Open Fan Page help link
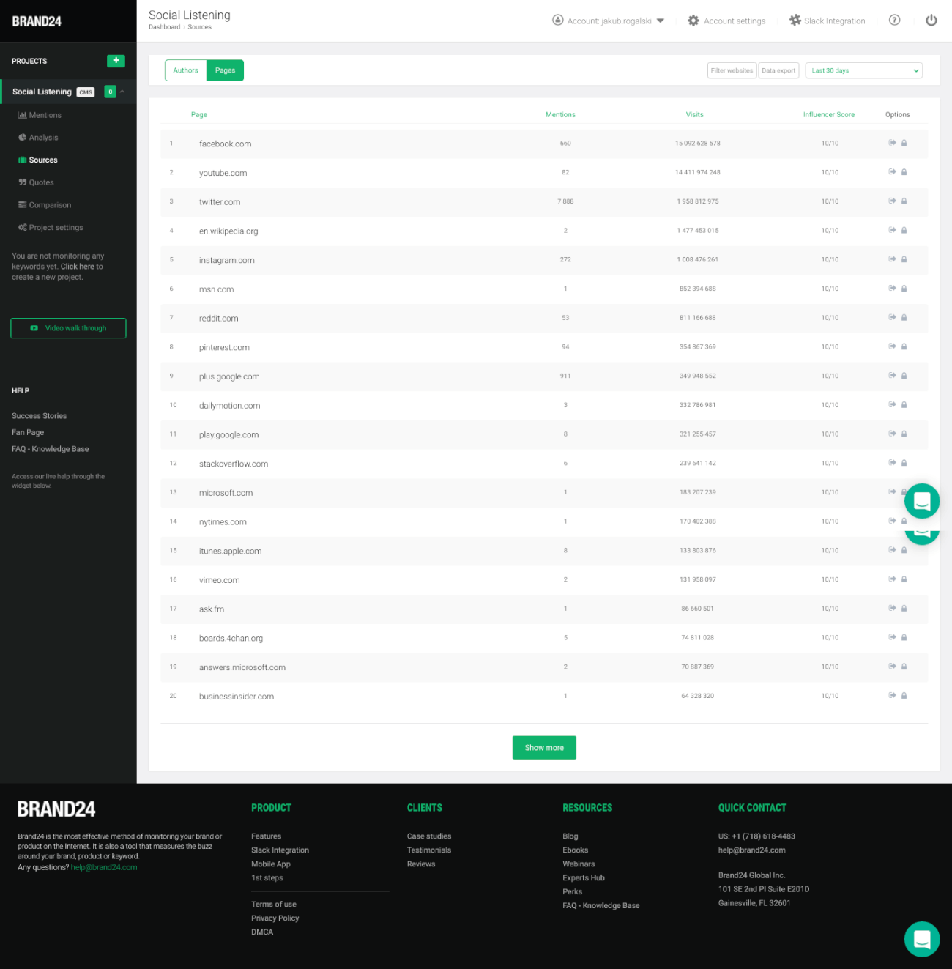Image resolution: width=952 pixels, height=969 pixels. pyautogui.click(x=28, y=432)
